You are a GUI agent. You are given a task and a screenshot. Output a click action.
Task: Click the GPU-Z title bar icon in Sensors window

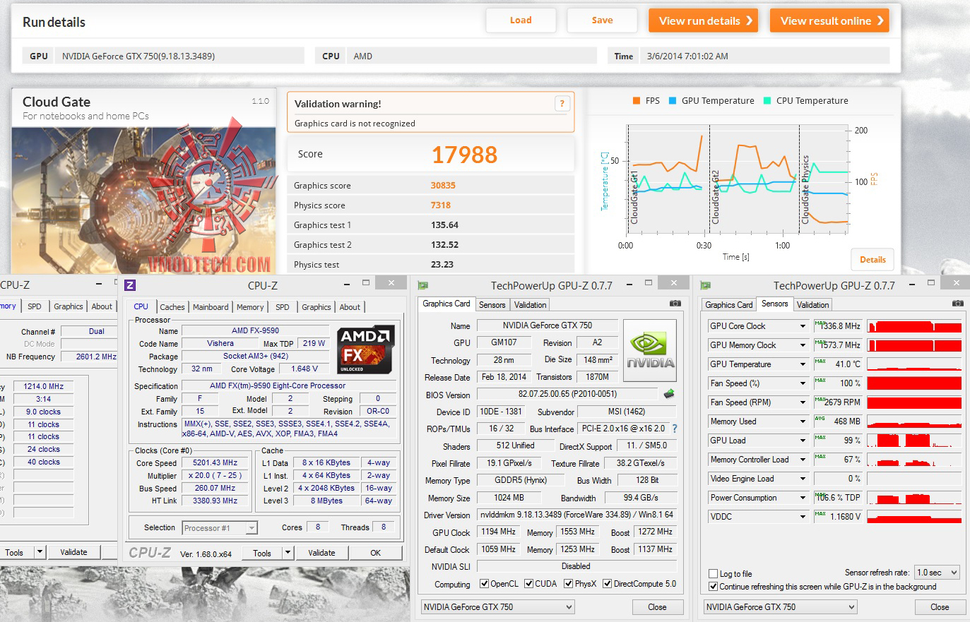click(x=705, y=285)
